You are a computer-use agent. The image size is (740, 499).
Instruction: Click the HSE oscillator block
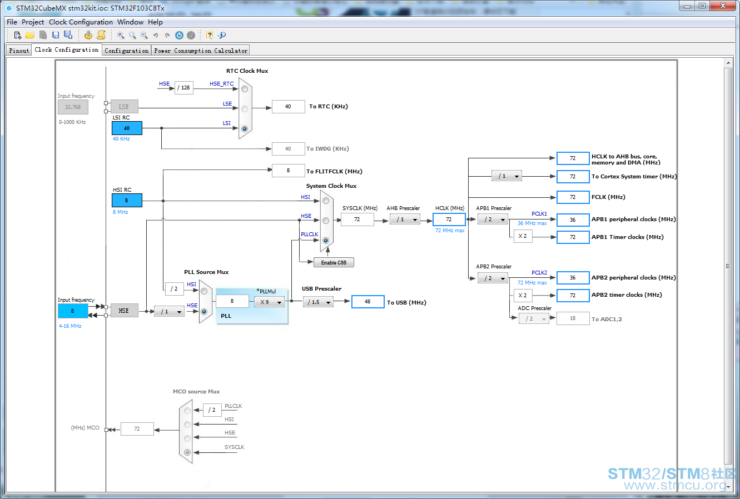point(124,311)
